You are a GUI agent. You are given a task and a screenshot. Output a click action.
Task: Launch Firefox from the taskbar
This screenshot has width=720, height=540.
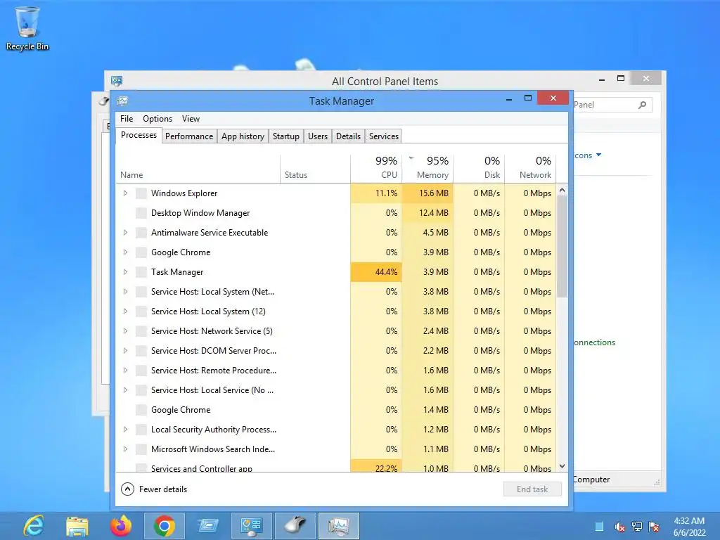pyautogui.click(x=121, y=526)
